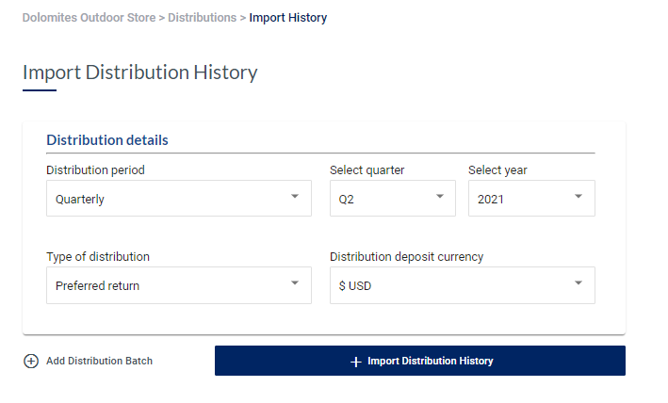The image size is (668, 403).
Task: Click the Distribution period field label
Action: tap(95, 170)
